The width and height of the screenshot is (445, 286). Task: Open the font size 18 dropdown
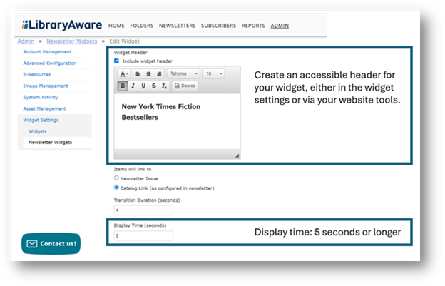click(x=213, y=73)
